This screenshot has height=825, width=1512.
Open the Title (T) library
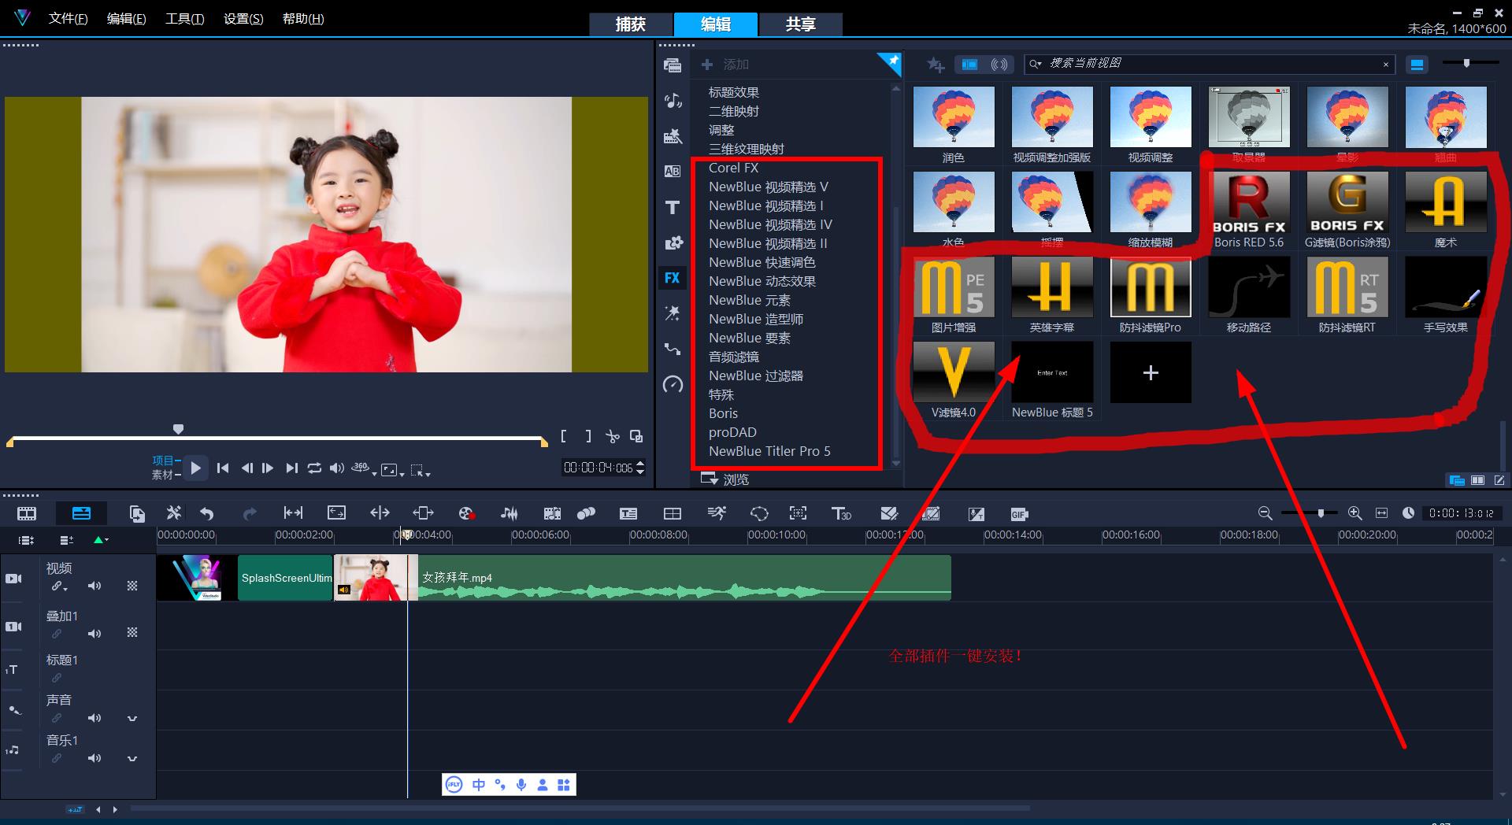673,207
